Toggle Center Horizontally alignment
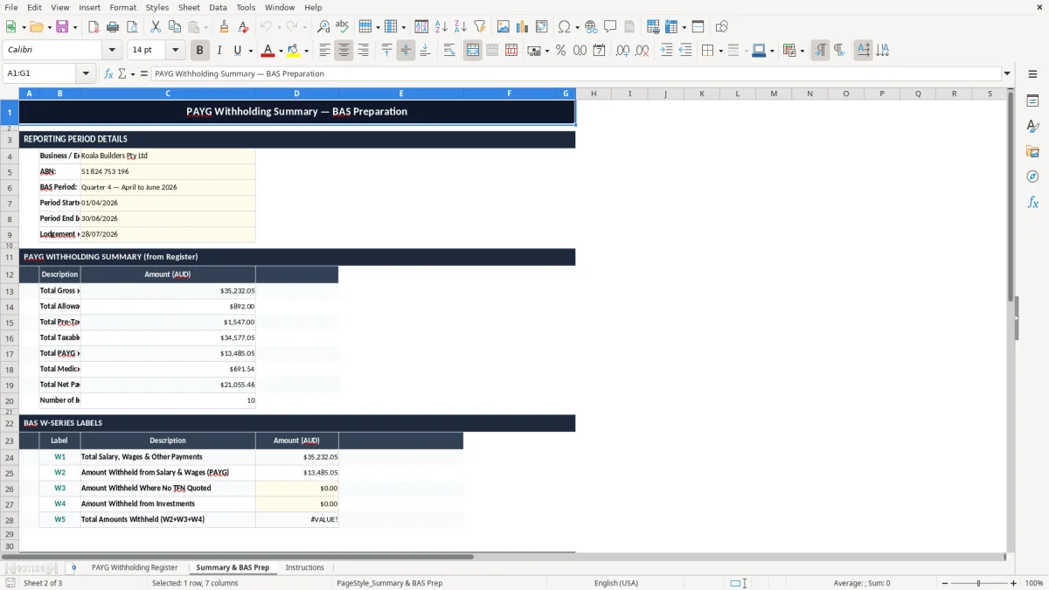This screenshot has width=1049, height=590. pyautogui.click(x=344, y=51)
